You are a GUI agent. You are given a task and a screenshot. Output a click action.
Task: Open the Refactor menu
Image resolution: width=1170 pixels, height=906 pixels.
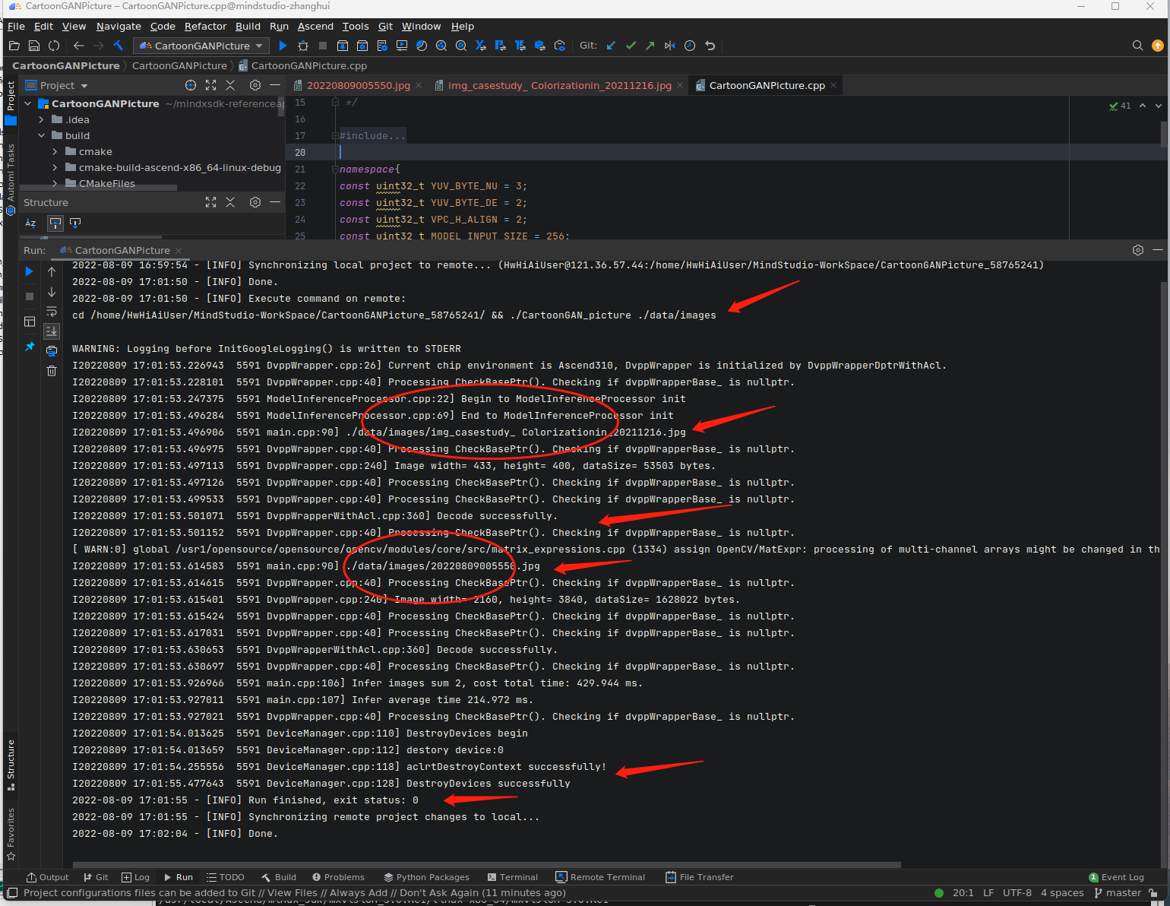(x=205, y=26)
